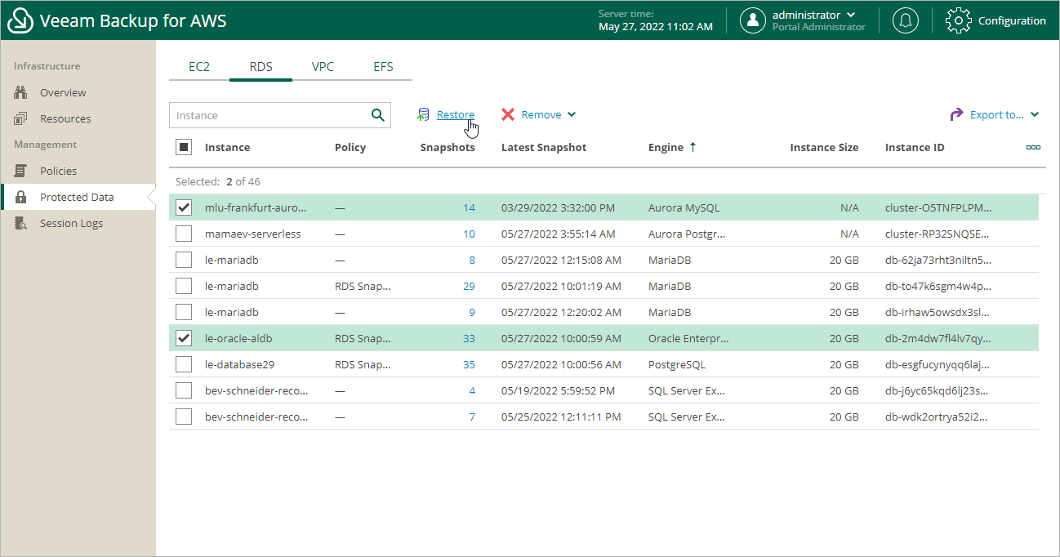Open Configuration via the gear icon
The image size is (1060, 557).
coord(958,20)
